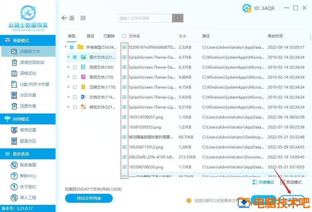Click the 音频文件 music note icon

(x=83, y=77)
